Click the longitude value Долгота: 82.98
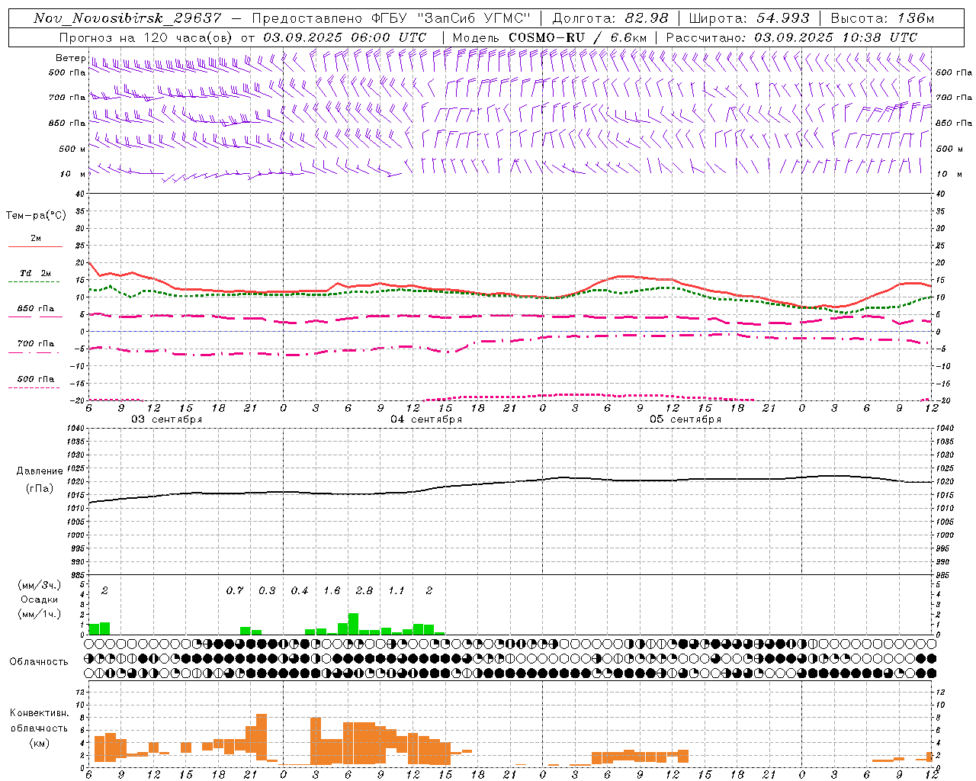This screenshot has height=781, width=976. (x=611, y=18)
